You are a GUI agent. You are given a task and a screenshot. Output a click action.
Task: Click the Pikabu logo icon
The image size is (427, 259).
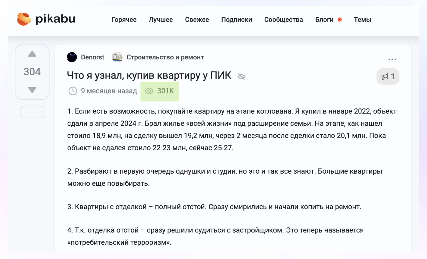pyautogui.click(x=24, y=19)
